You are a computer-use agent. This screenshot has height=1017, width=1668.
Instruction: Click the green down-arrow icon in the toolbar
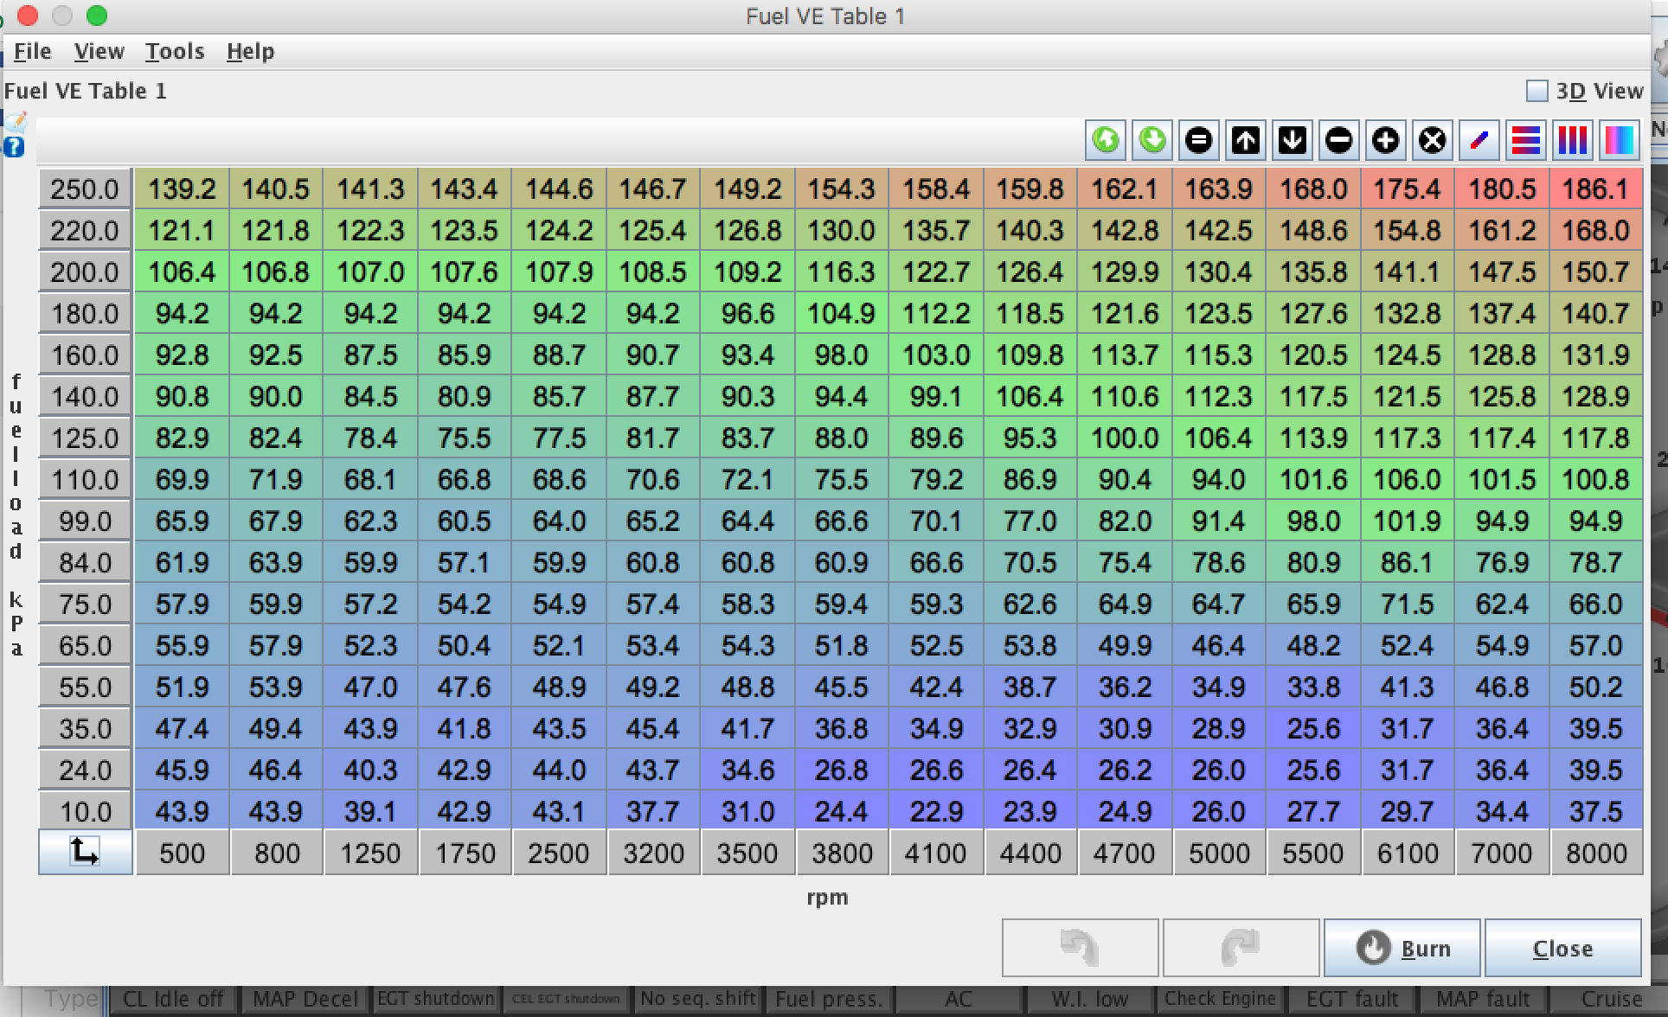tap(1152, 140)
